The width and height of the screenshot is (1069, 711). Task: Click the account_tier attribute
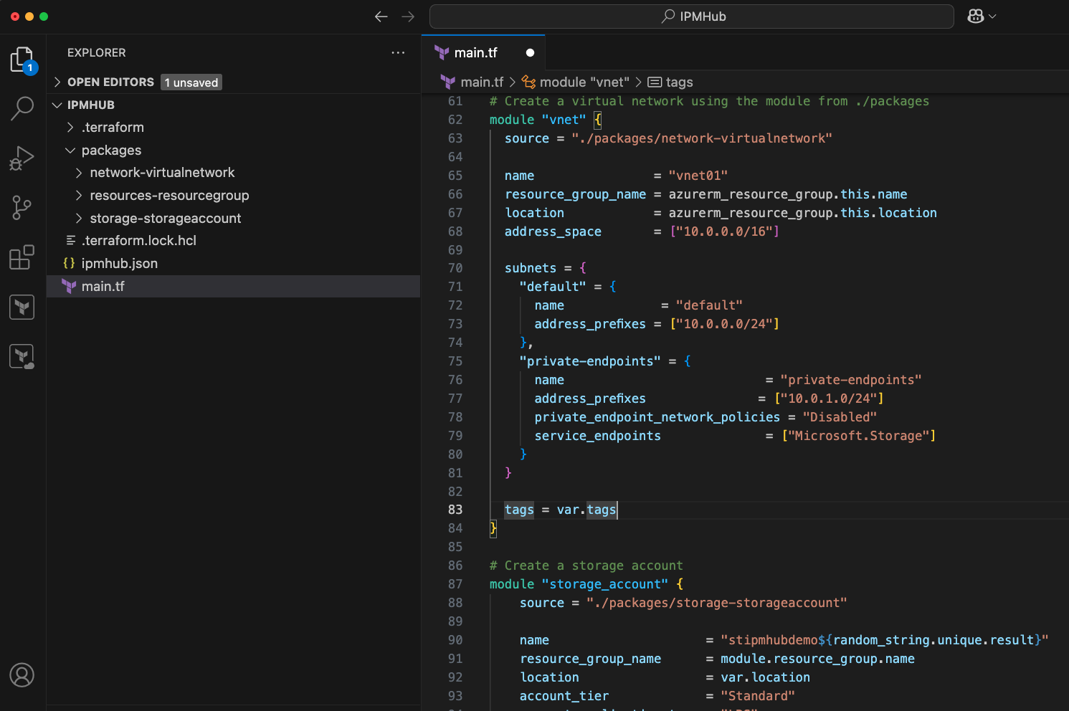(x=564, y=696)
